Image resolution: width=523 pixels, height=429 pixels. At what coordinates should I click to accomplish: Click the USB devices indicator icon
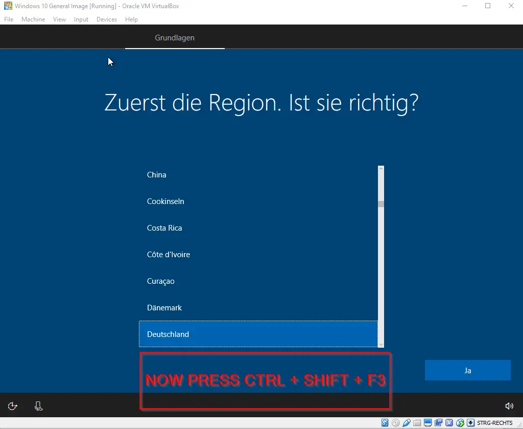406,423
